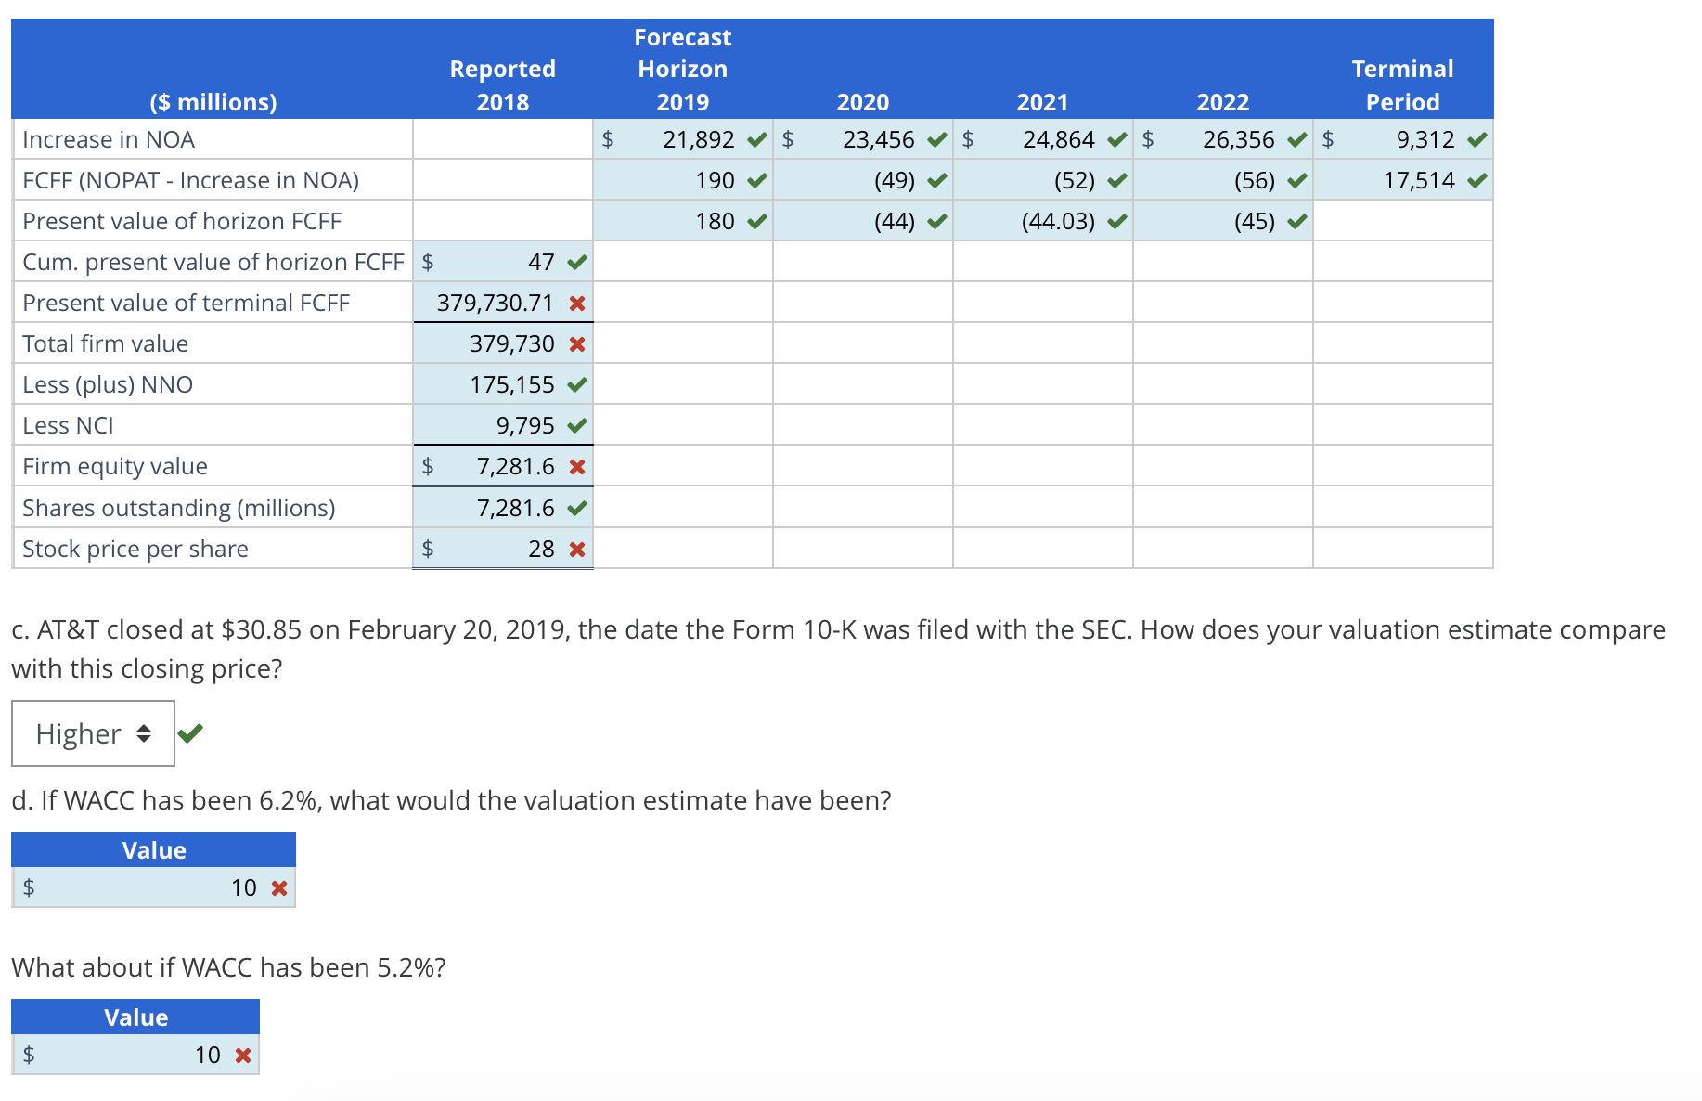Click the red X beside Total firm value 379,730
1702x1101 pixels.
pyautogui.click(x=577, y=343)
